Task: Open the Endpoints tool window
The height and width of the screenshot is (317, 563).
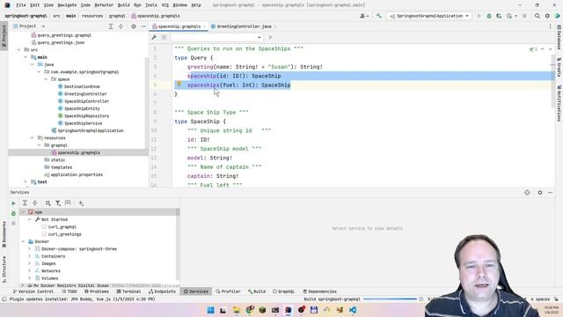Action: click(162, 291)
